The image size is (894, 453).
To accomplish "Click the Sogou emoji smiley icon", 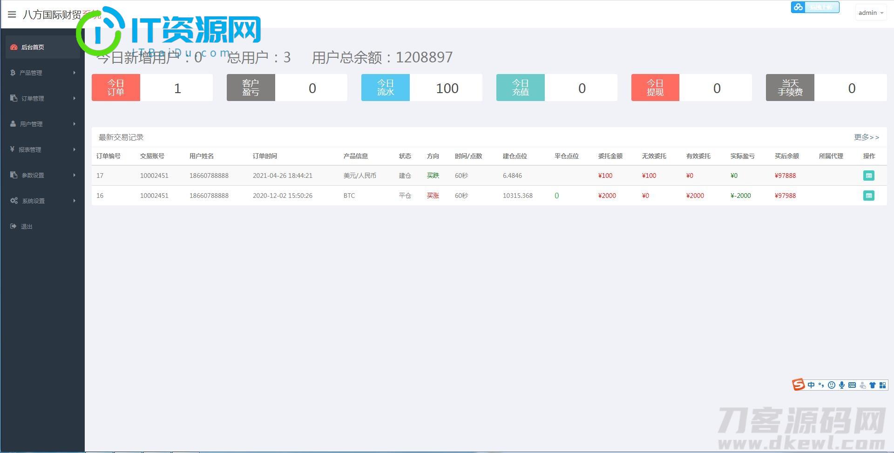I will tap(832, 385).
